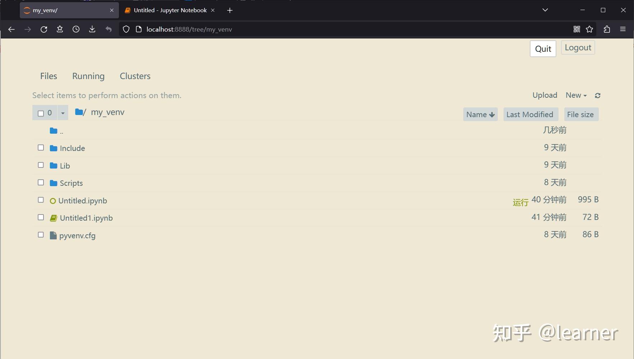Toggle the select-all checkbox
634x359 pixels.
(41, 114)
